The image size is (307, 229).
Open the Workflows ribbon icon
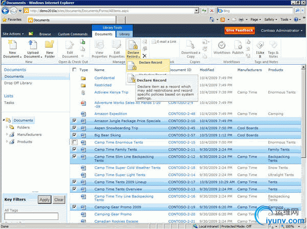tap(222, 45)
